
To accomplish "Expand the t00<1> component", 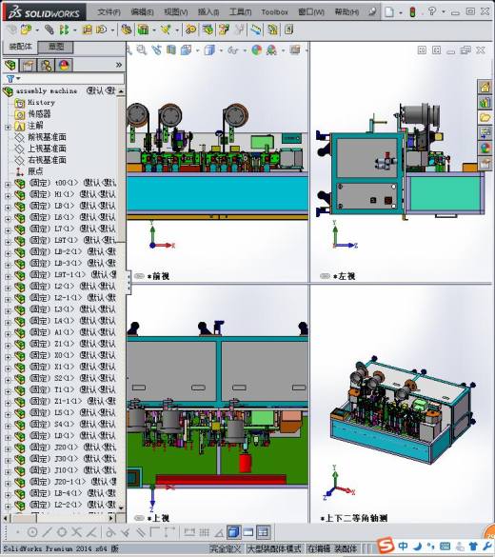I will click(8, 184).
